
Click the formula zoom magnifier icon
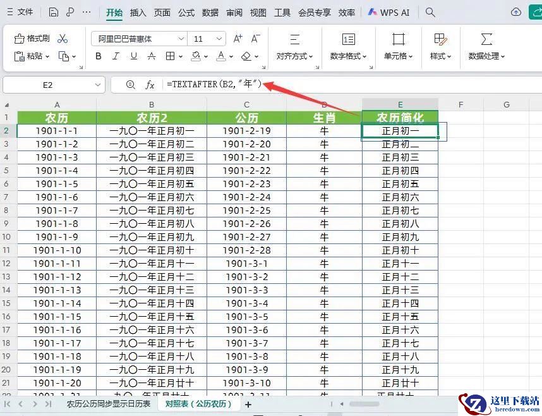tap(130, 85)
